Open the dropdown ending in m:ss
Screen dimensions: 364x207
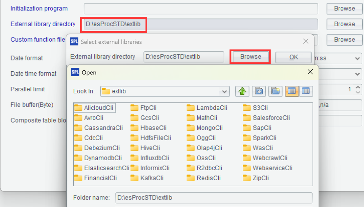(358, 58)
